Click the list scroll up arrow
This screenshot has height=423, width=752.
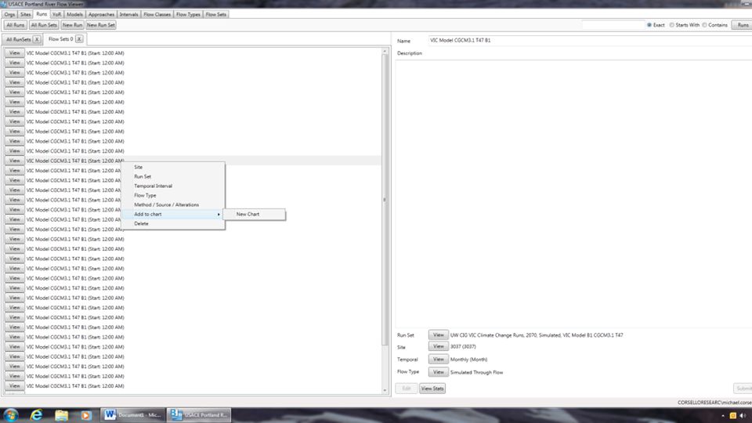point(385,51)
